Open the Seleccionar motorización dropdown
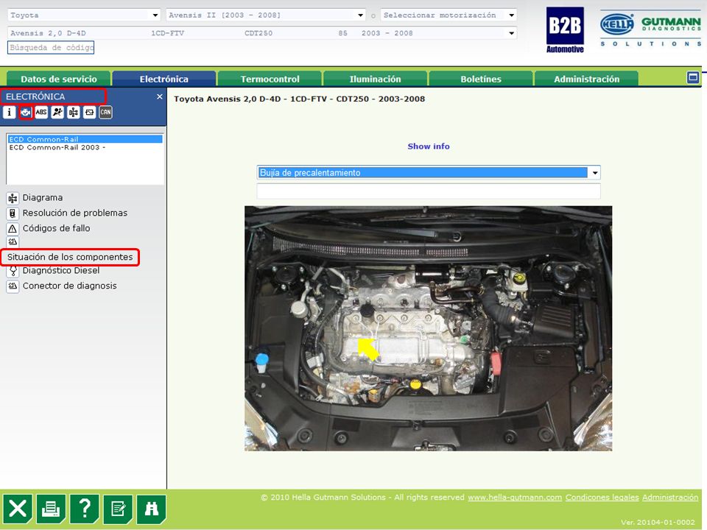The height and width of the screenshot is (530, 707). click(511, 15)
